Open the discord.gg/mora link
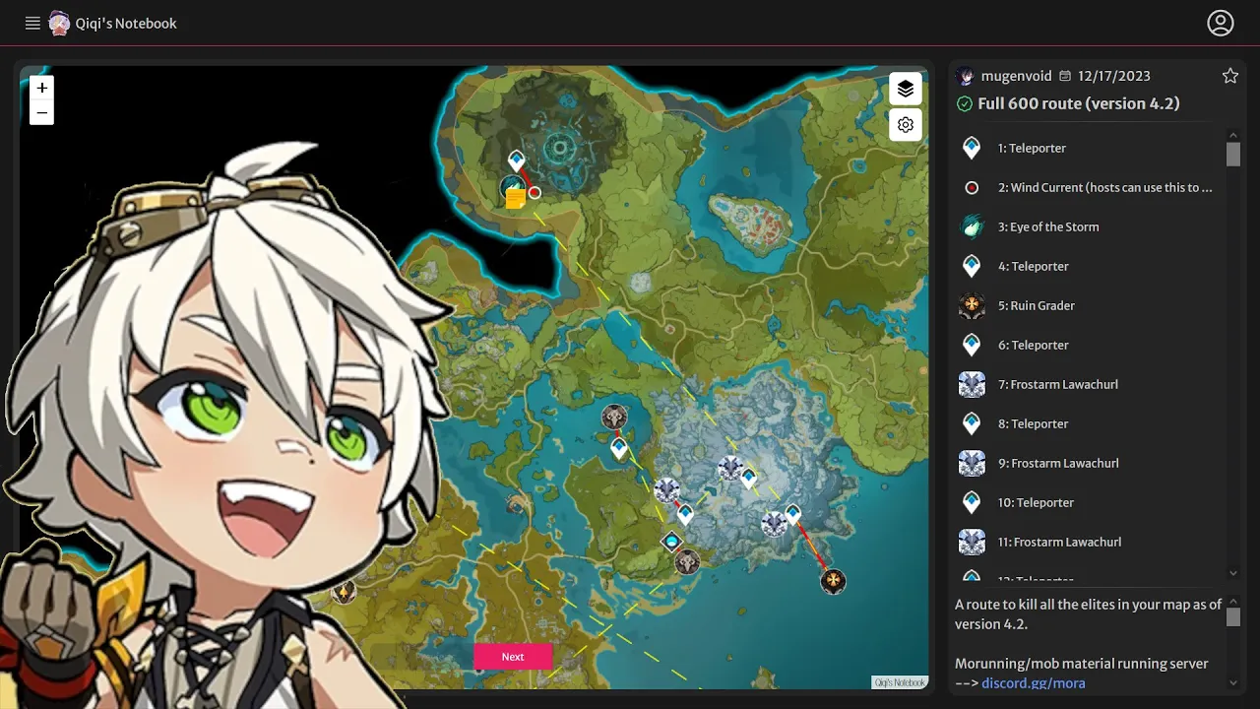The image size is (1260, 709). pyautogui.click(x=1034, y=682)
